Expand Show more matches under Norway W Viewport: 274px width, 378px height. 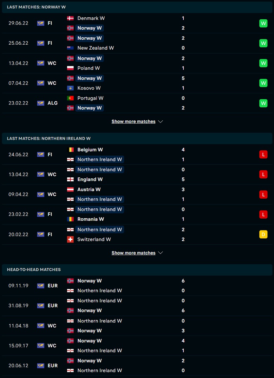pos(137,121)
